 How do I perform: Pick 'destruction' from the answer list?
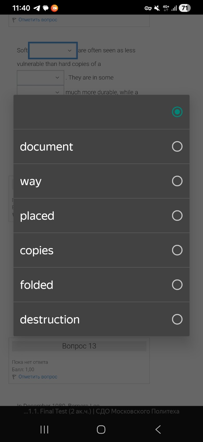[177, 319]
